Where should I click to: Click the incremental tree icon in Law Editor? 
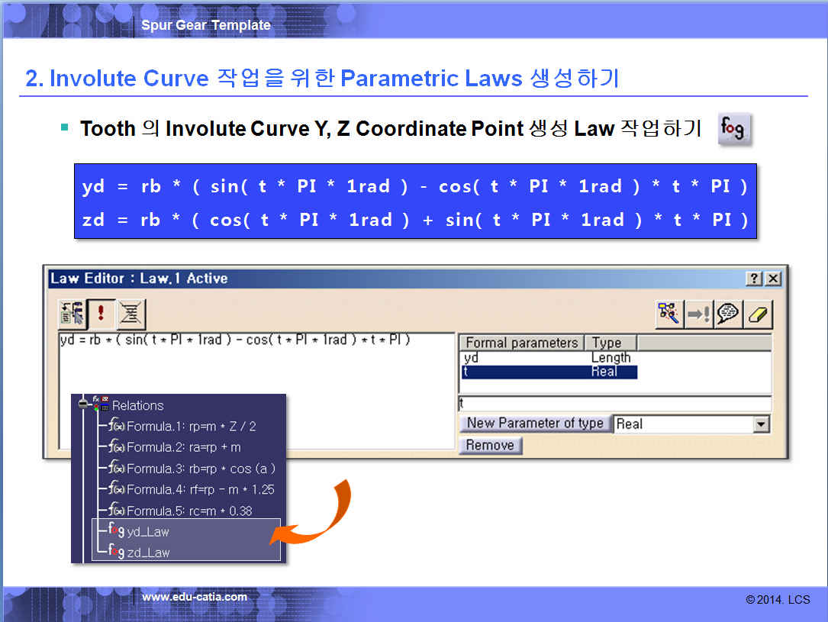72,314
